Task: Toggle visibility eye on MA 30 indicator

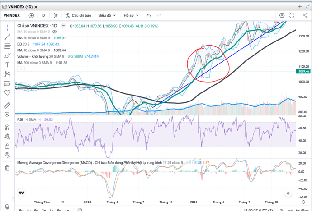Action: 55,32
